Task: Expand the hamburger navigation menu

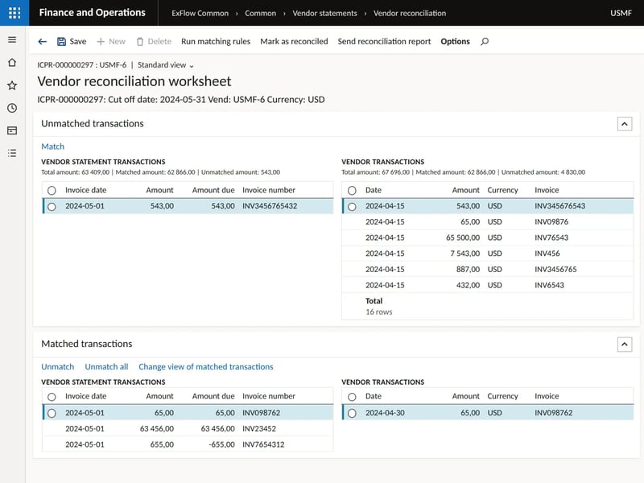Action: [x=12, y=39]
